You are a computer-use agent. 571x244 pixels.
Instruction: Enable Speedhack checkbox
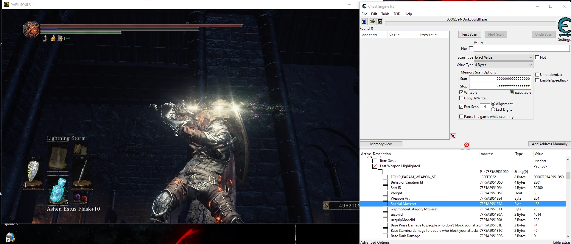(537, 80)
